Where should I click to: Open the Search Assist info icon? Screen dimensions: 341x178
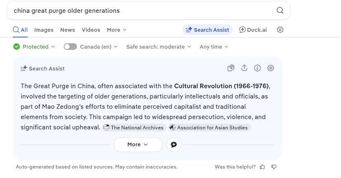pyautogui.click(x=257, y=68)
